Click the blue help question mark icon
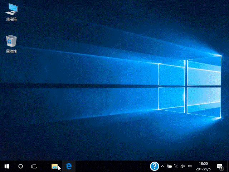 point(154,166)
